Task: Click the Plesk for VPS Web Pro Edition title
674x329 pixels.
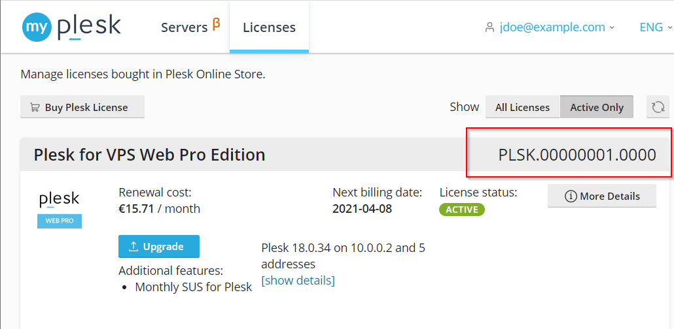Action: [149, 155]
